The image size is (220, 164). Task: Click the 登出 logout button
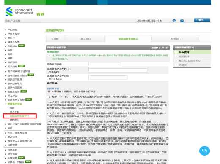coord(202,20)
